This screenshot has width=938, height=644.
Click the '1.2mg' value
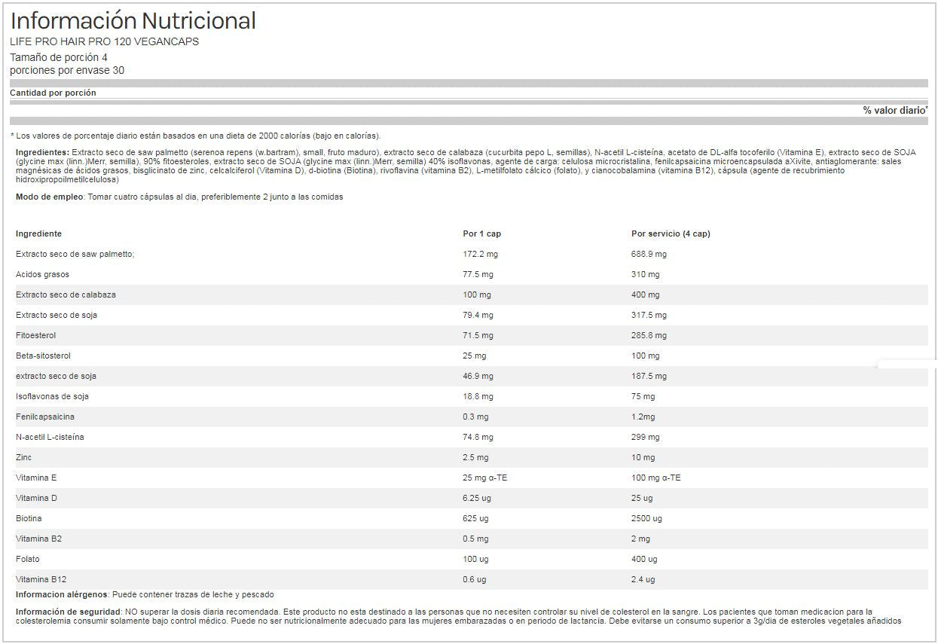pyautogui.click(x=643, y=417)
